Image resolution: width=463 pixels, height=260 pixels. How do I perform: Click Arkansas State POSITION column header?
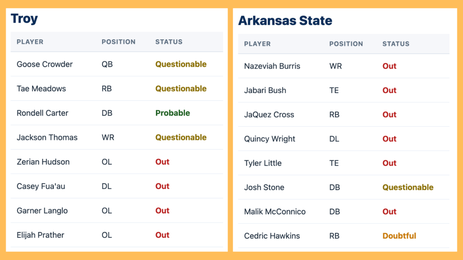(346, 44)
